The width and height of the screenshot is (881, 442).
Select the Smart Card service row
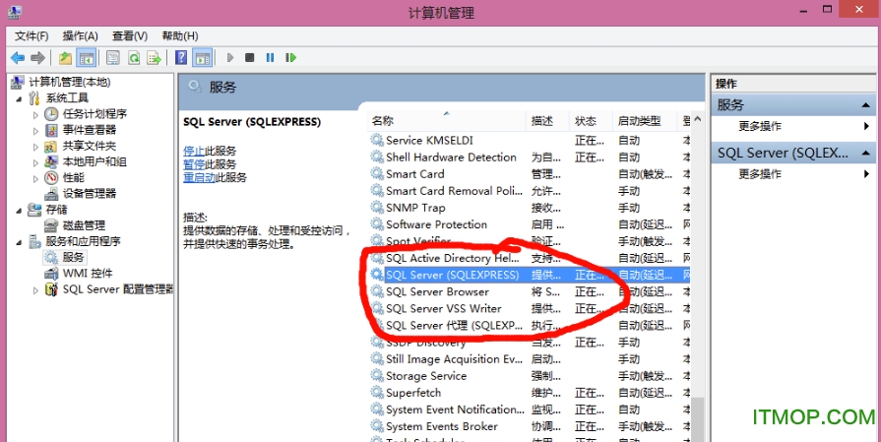[x=530, y=174]
